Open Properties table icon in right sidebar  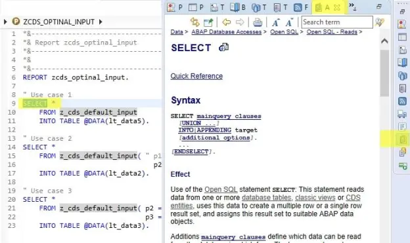(x=402, y=37)
